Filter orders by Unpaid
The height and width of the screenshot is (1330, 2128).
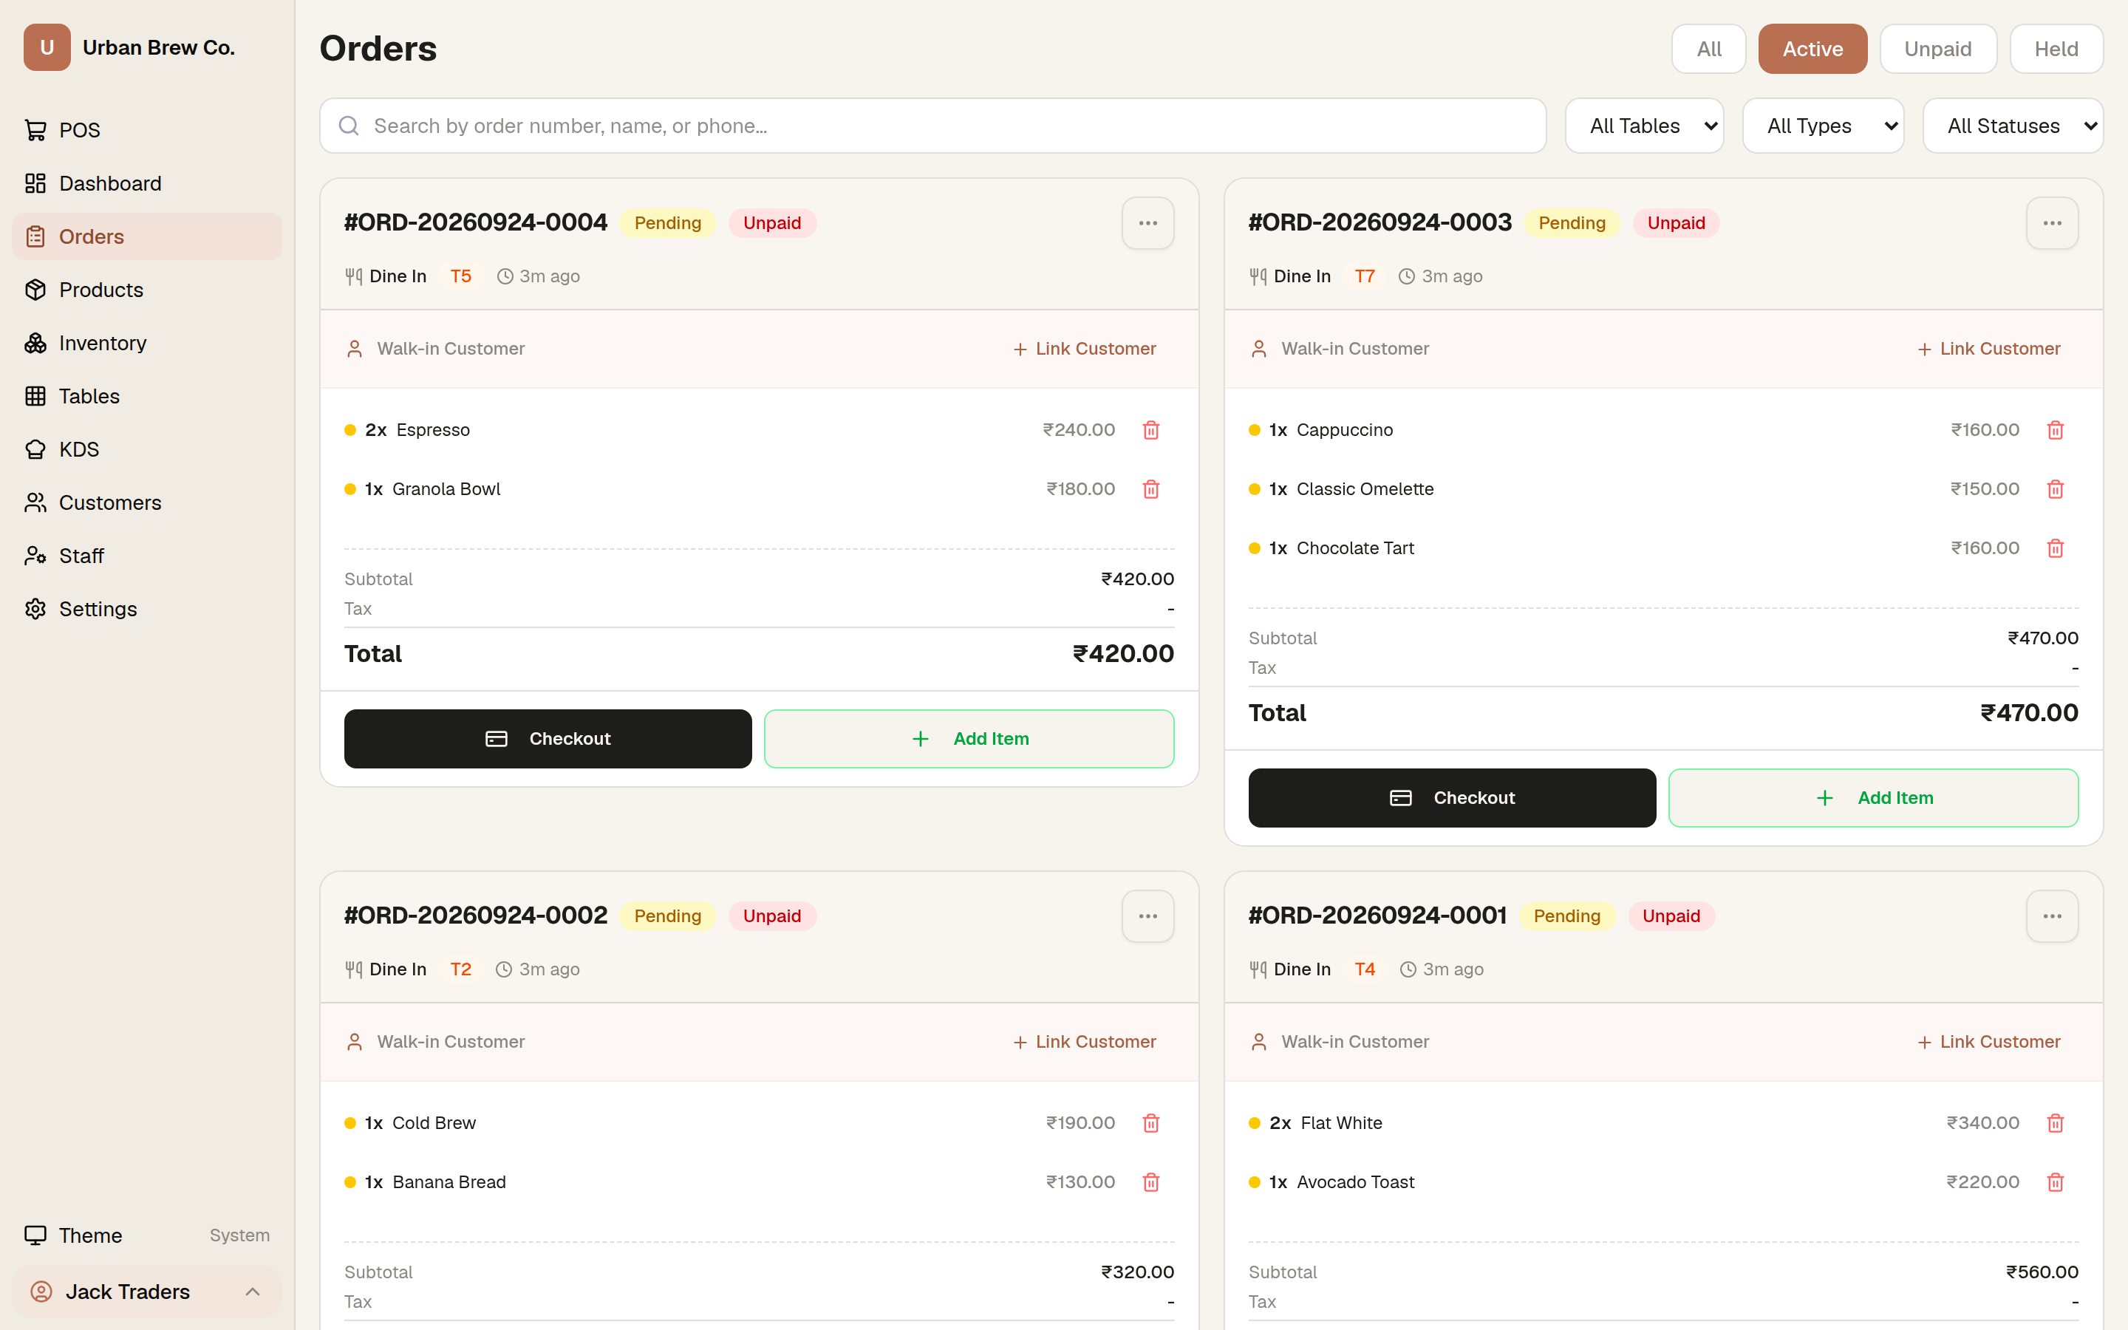pyautogui.click(x=1937, y=50)
